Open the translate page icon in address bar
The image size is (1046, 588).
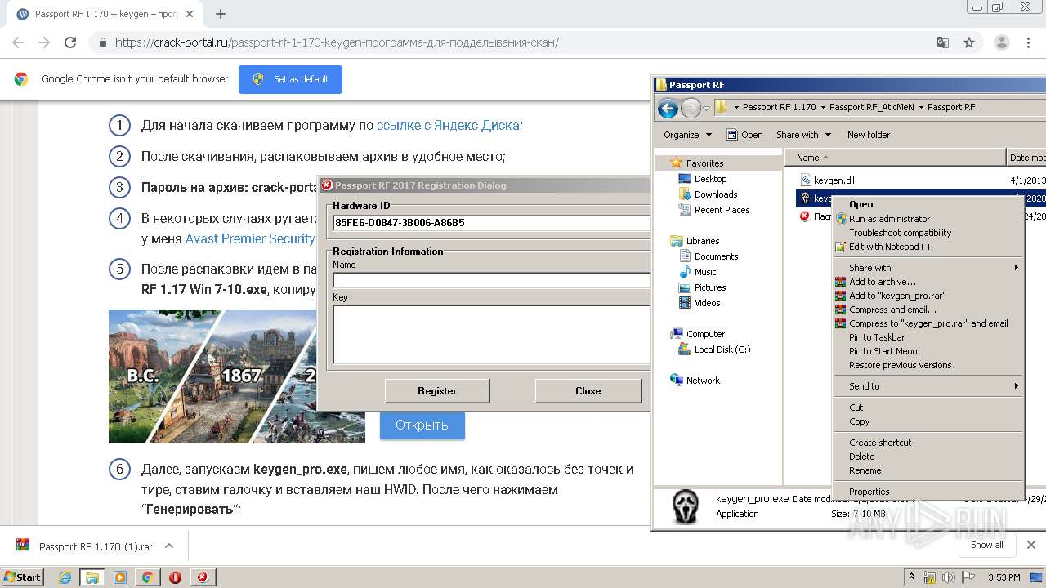tap(943, 42)
